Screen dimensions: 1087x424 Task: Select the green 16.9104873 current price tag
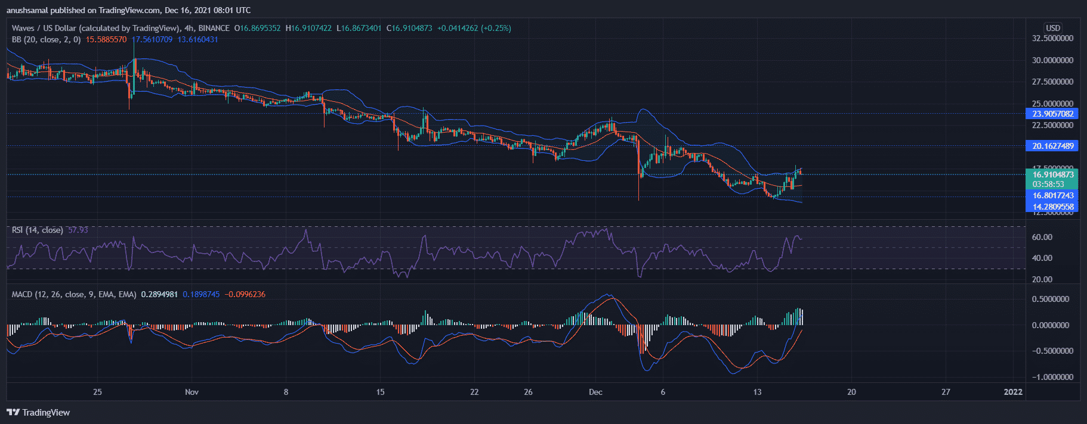(1052, 174)
